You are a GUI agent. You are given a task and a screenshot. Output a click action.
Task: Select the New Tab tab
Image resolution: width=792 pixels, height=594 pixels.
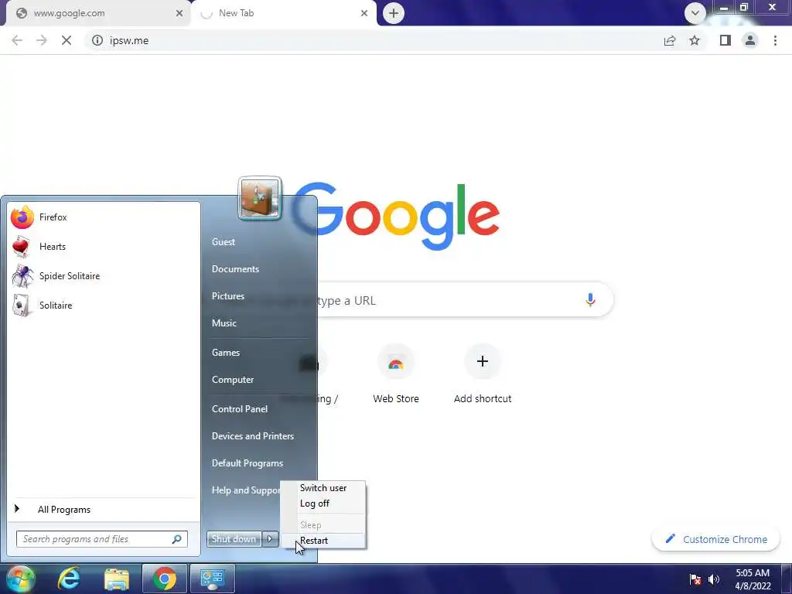click(x=283, y=13)
